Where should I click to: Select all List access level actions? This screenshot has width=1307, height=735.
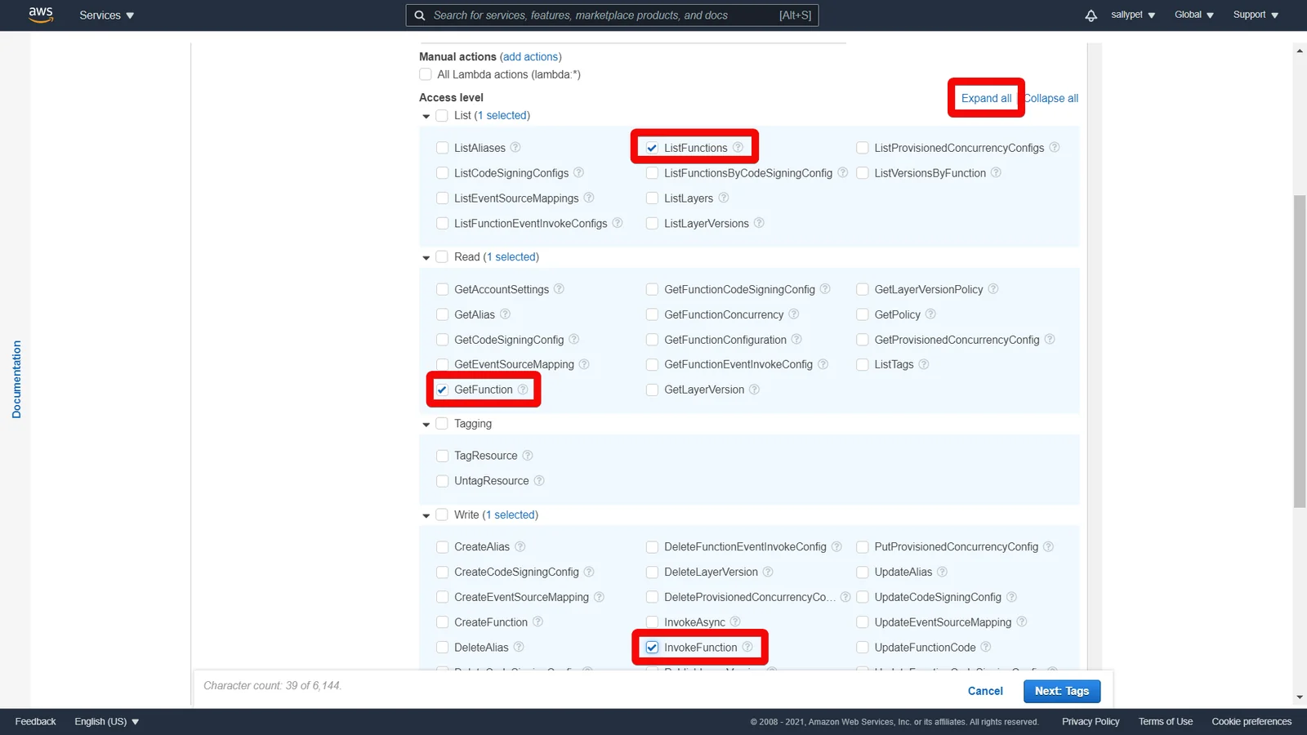pyautogui.click(x=442, y=116)
